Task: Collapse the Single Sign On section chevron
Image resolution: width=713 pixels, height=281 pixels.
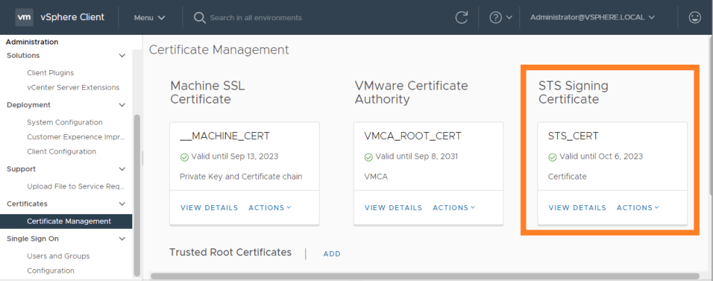Action: pos(122,239)
